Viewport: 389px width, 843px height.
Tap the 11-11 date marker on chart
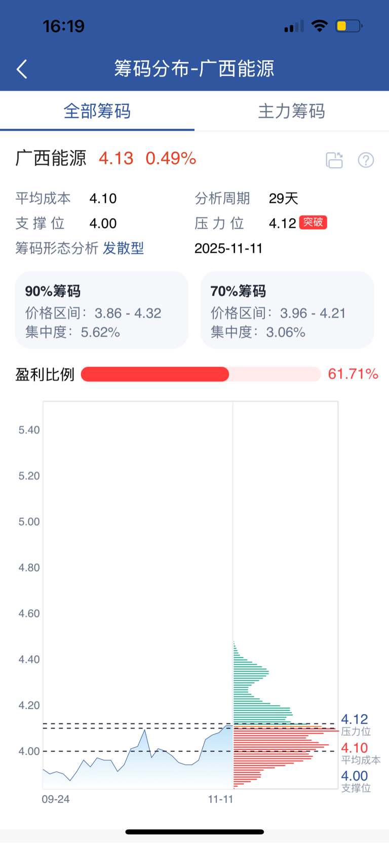pos(220,799)
